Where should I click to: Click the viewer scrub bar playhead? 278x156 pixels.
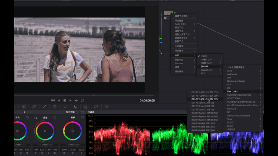pos(93,95)
